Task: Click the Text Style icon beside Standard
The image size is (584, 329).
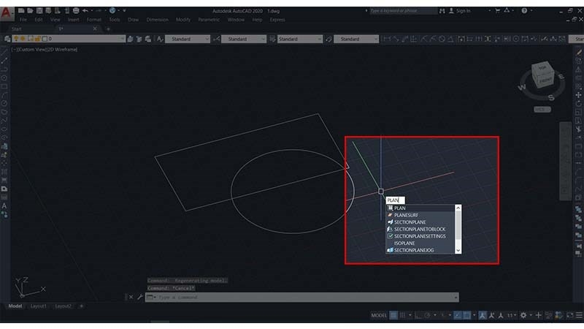Action: (160, 39)
